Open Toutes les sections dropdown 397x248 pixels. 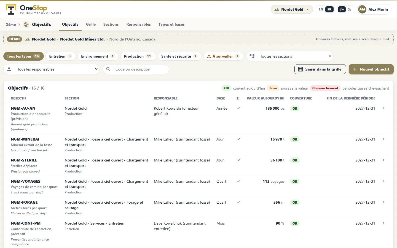click(290, 56)
